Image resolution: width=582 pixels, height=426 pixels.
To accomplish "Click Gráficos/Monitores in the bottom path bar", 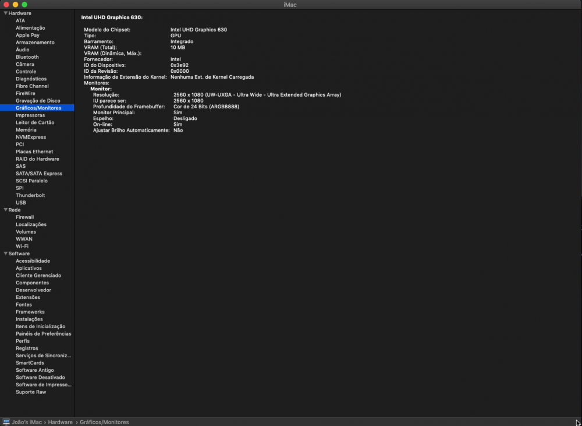I will (104, 423).
